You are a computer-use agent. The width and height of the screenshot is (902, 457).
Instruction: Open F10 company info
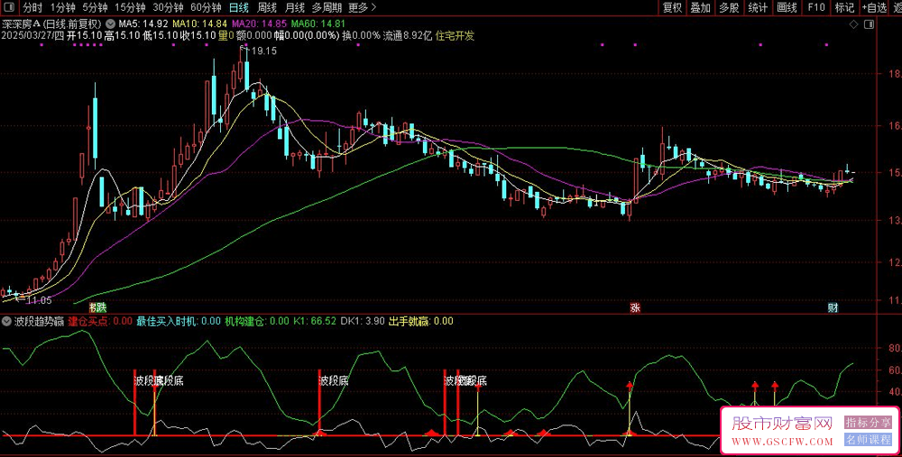(815, 7)
